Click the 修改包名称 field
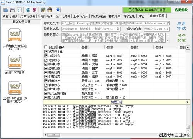The width and height of the screenshot is (193, 139). click(91, 29)
